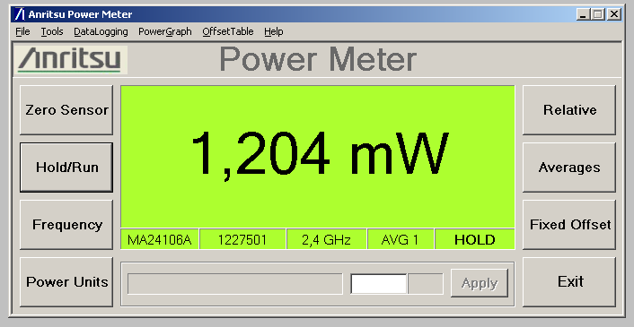Select the Fixed Offset button
This screenshot has width=634, height=327.
pos(569,225)
